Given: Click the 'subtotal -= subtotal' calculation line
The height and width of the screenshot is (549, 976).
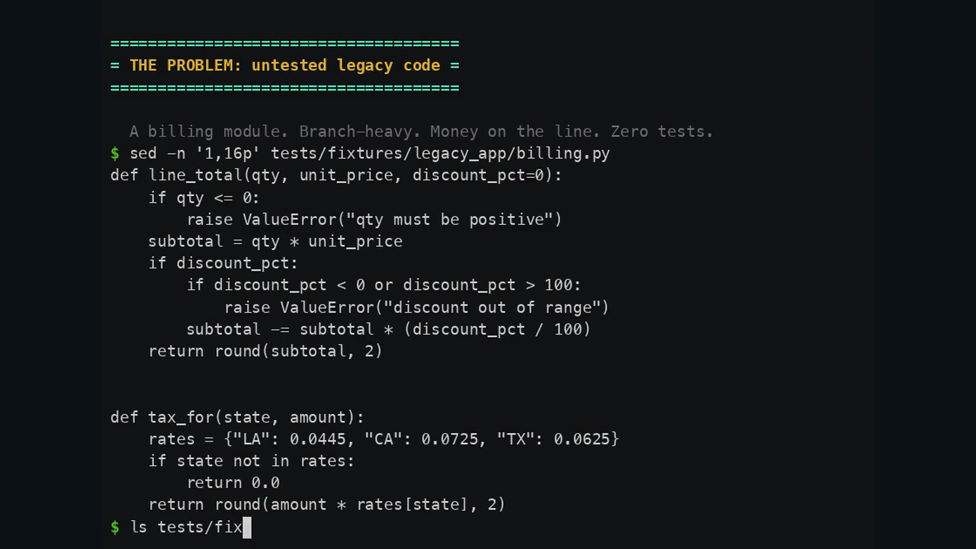Looking at the screenshot, I should pos(388,329).
